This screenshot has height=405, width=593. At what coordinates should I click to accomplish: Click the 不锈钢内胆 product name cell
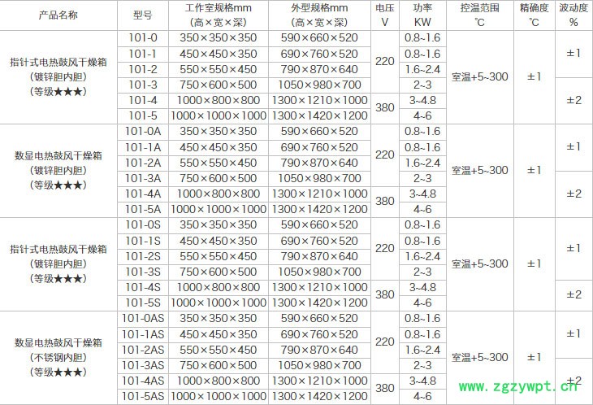58,357
